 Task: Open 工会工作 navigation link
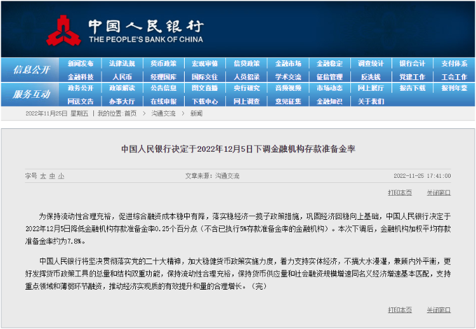tap(454, 77)
